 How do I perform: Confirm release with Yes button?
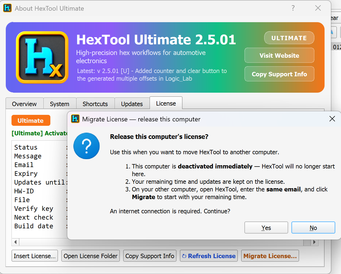click(266, 228)
